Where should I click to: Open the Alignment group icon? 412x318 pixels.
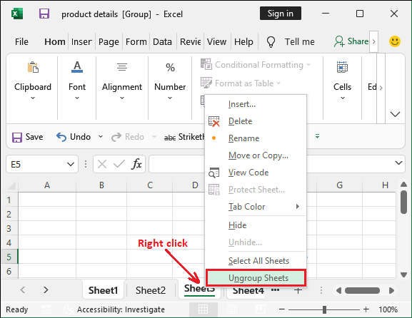(122, 67)
